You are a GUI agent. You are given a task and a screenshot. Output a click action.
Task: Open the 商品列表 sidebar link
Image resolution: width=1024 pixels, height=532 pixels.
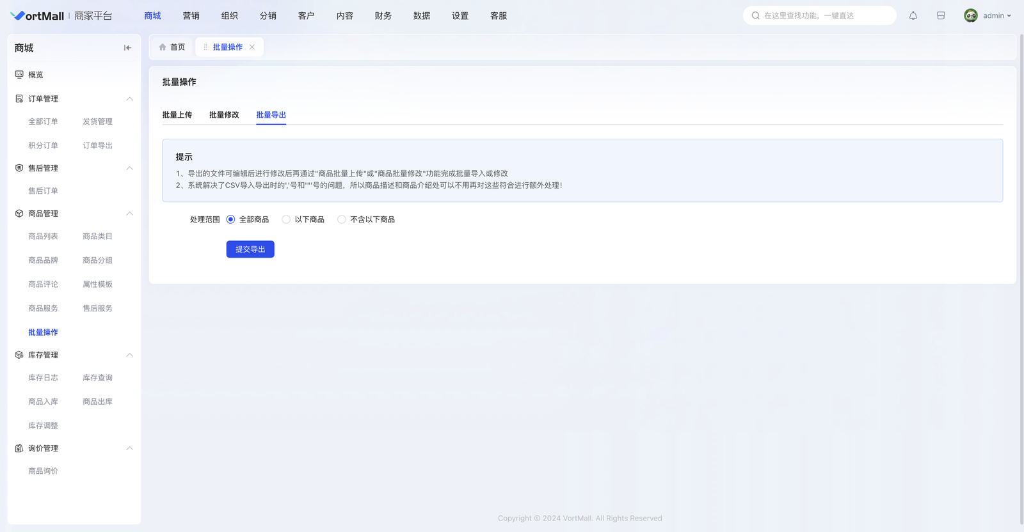43,237
